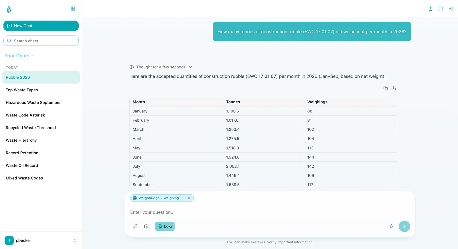Open the Top Waste Types chat
Image resolution: width=458 pixels, height=249 pixels.
click(41, 90)
